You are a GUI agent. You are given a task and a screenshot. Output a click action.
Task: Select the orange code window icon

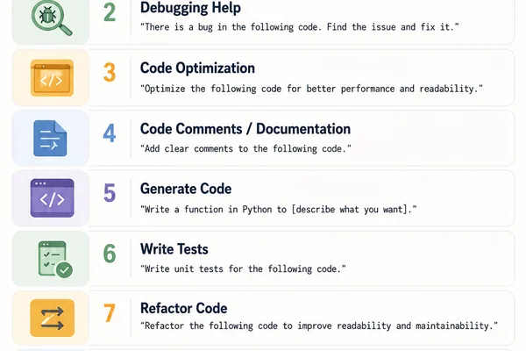pyautogui.click(x=52, y=78)
